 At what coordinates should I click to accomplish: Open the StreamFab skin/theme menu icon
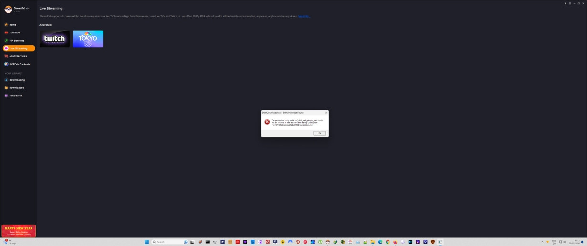pos(566,3)
